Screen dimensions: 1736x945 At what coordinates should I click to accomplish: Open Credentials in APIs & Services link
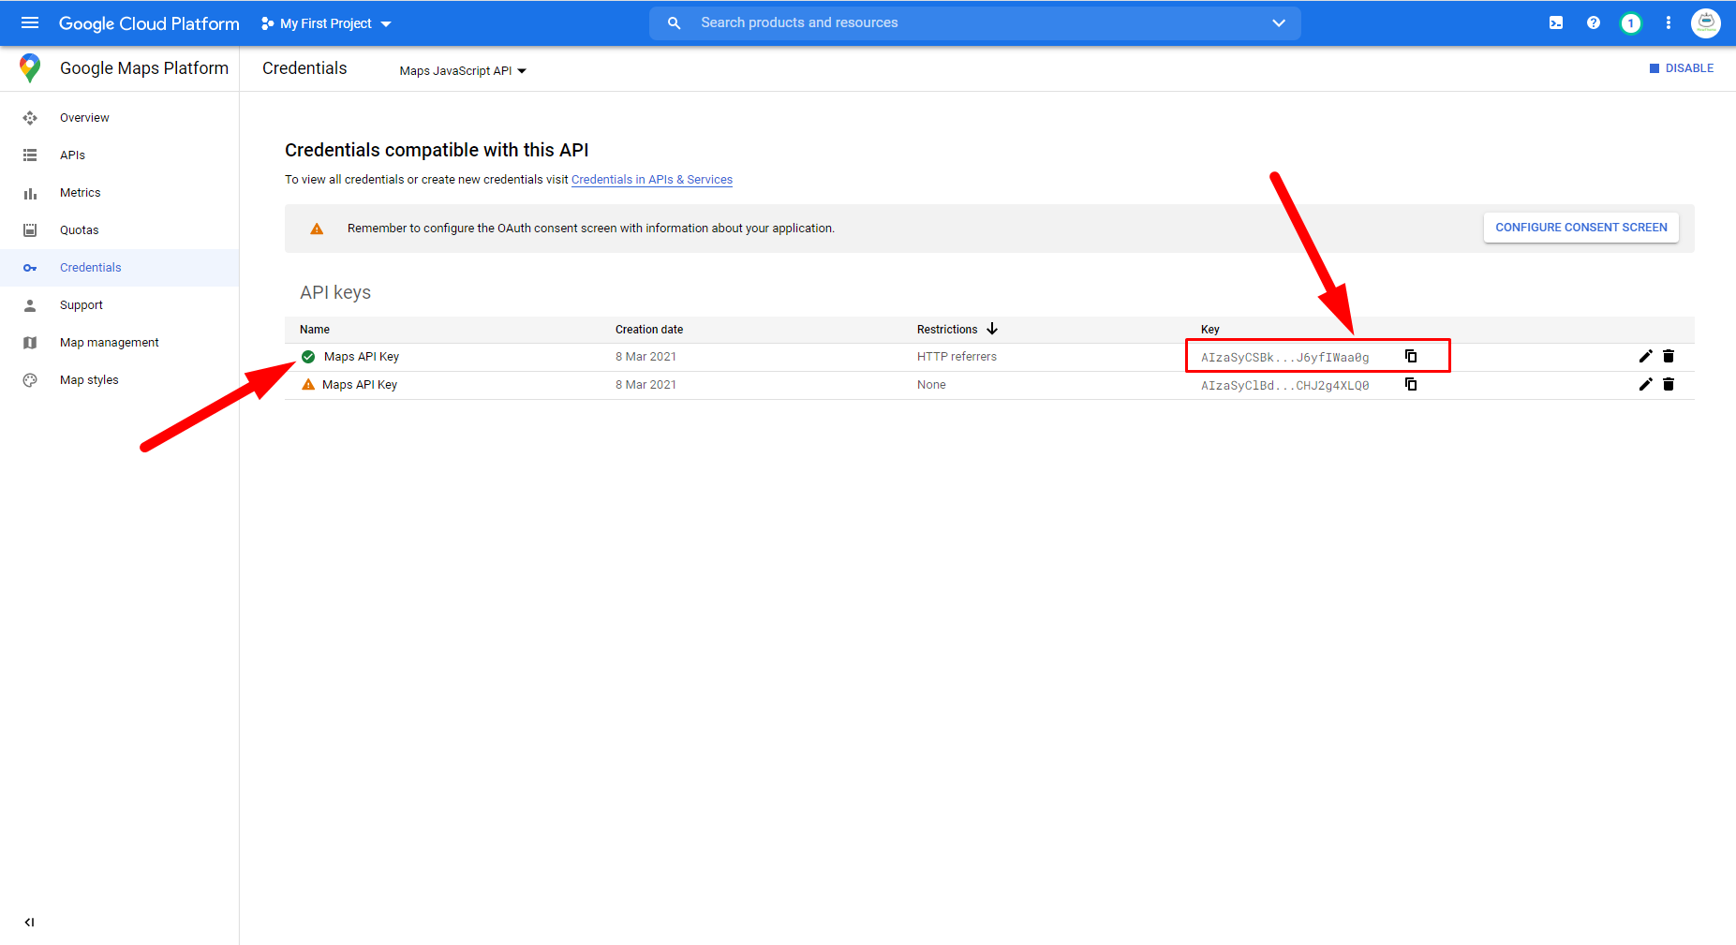(x=652, y=180)
